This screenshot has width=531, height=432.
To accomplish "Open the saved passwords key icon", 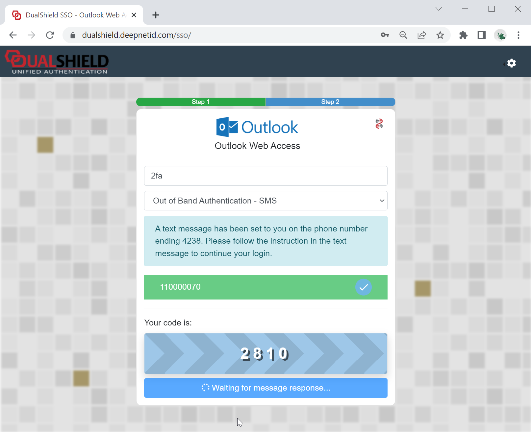I will (x=385, y=35).
